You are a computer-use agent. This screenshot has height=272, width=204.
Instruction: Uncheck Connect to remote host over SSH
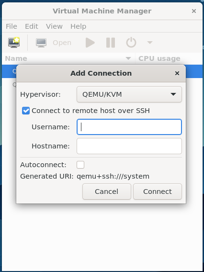click(26, 111)
